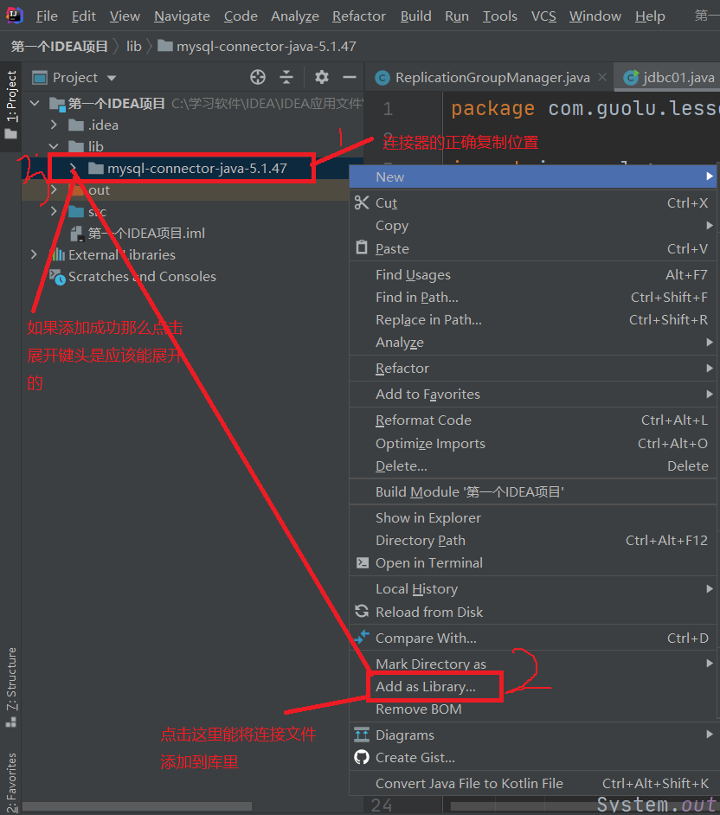
Task: Click the Open in Terminal icon
Action: coord(362,563)
